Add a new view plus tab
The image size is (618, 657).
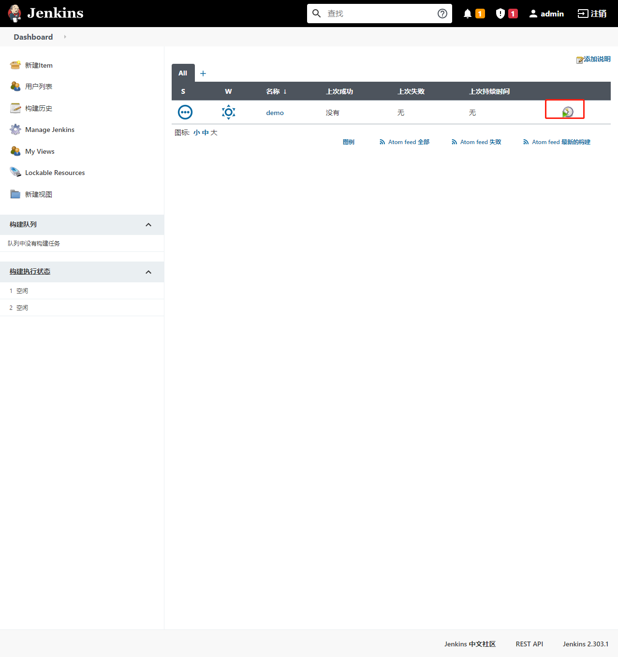(x=203, y=73)
